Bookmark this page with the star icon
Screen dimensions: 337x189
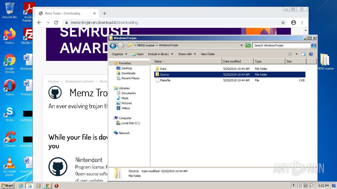283,23
